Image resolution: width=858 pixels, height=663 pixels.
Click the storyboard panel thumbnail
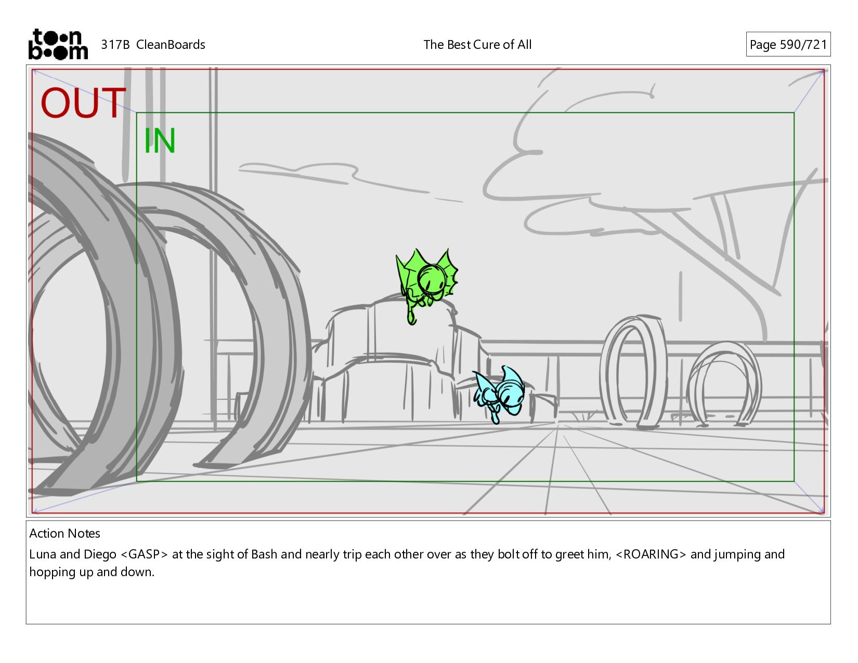428,291
